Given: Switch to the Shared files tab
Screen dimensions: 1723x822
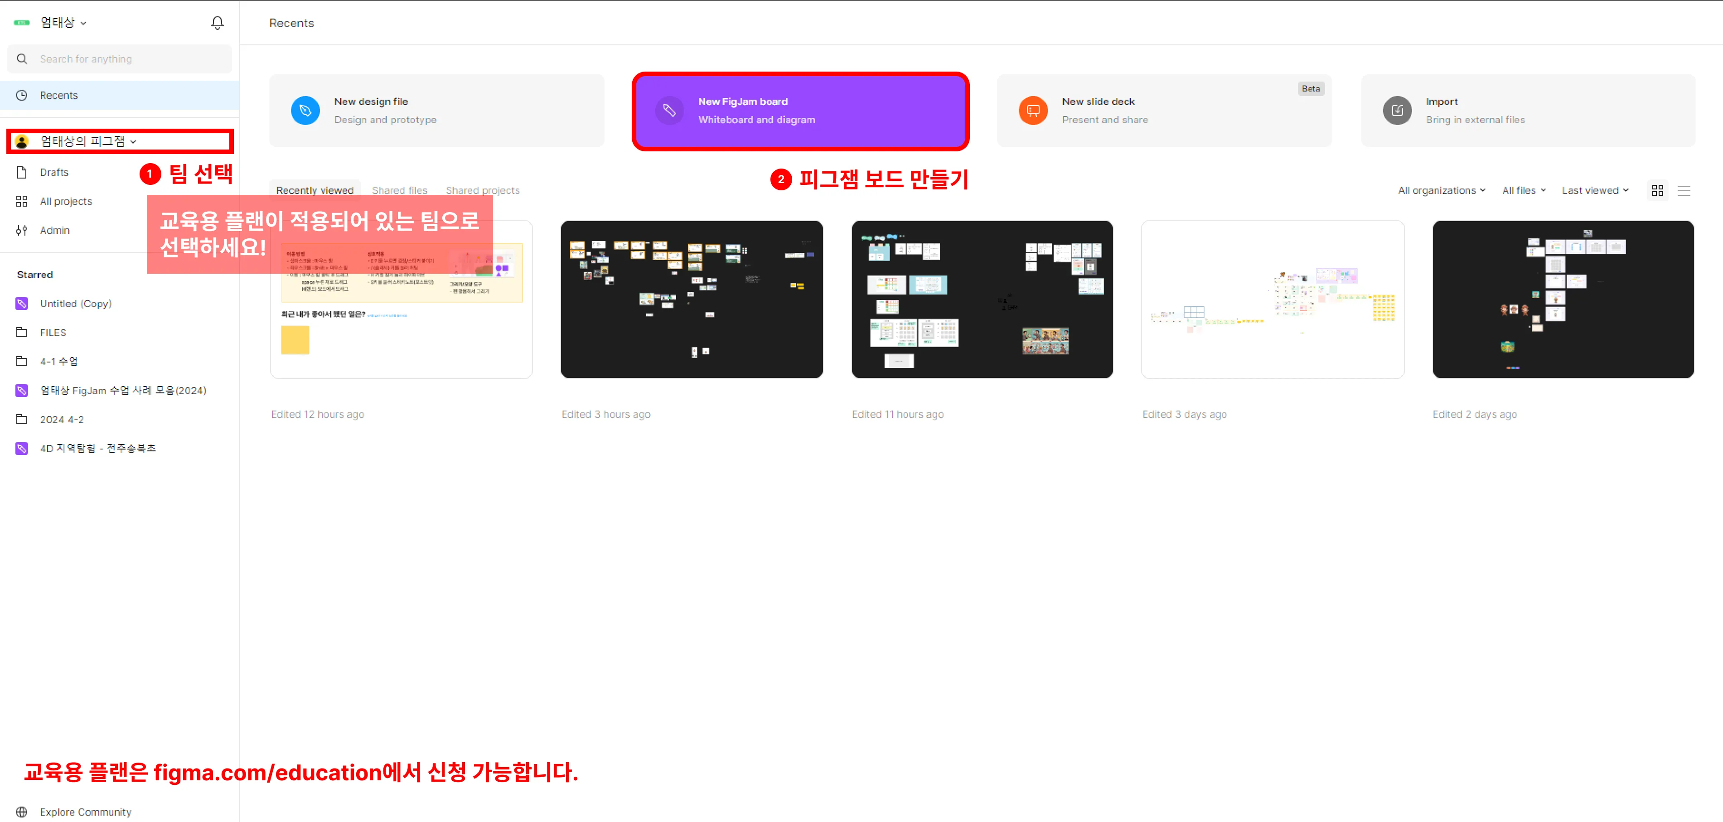Looking at the screenshot, I should pyautogui.click(x=399, y=191).
